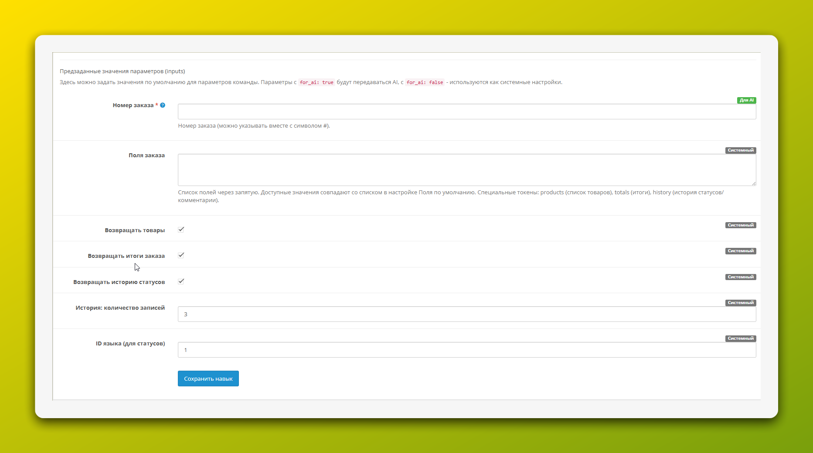This screenshot has width=813, height=453.
Task: Click Системный badge in Возвращать итоги заказа row
Action: pyautogui.click(x=740, y=251)
